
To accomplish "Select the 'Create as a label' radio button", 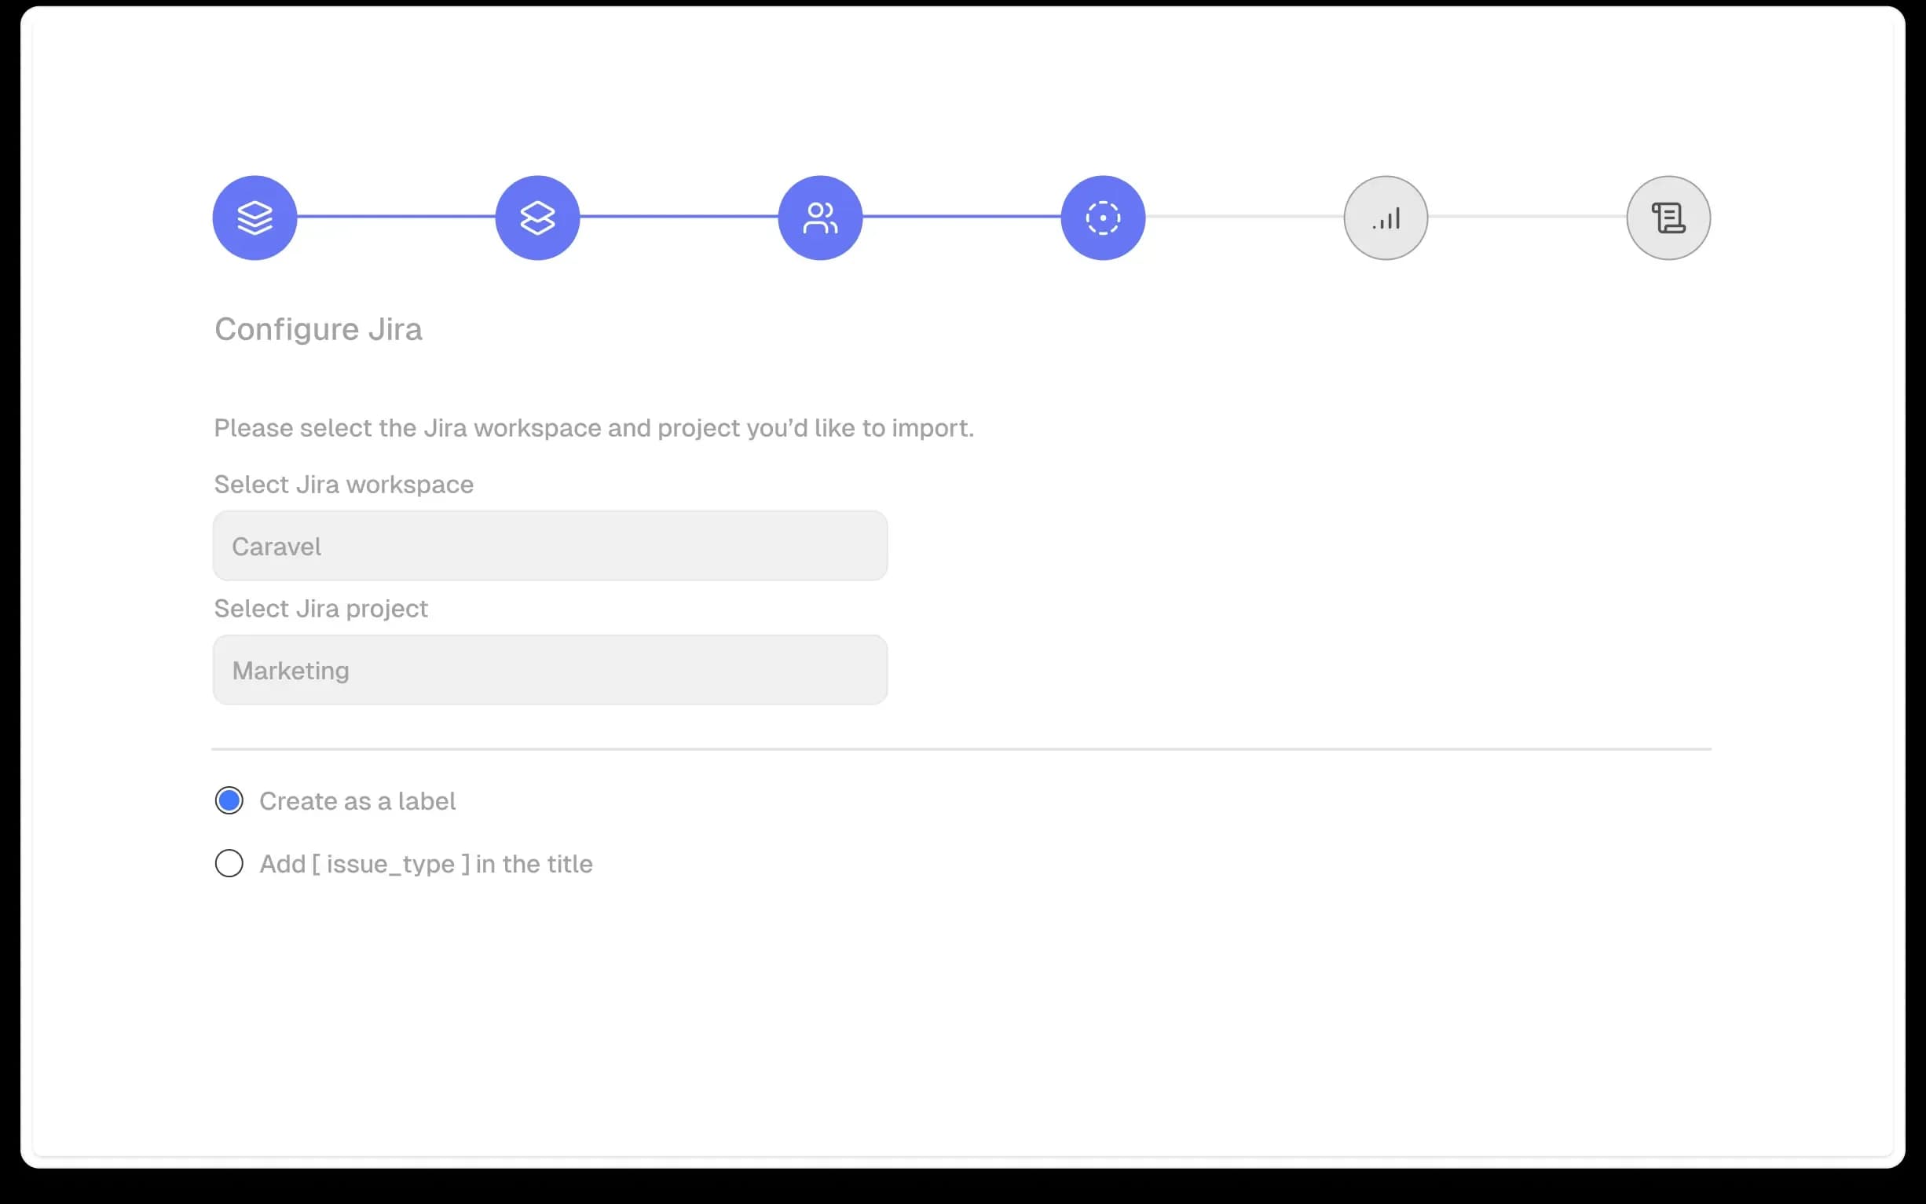I will click(229, 800).
